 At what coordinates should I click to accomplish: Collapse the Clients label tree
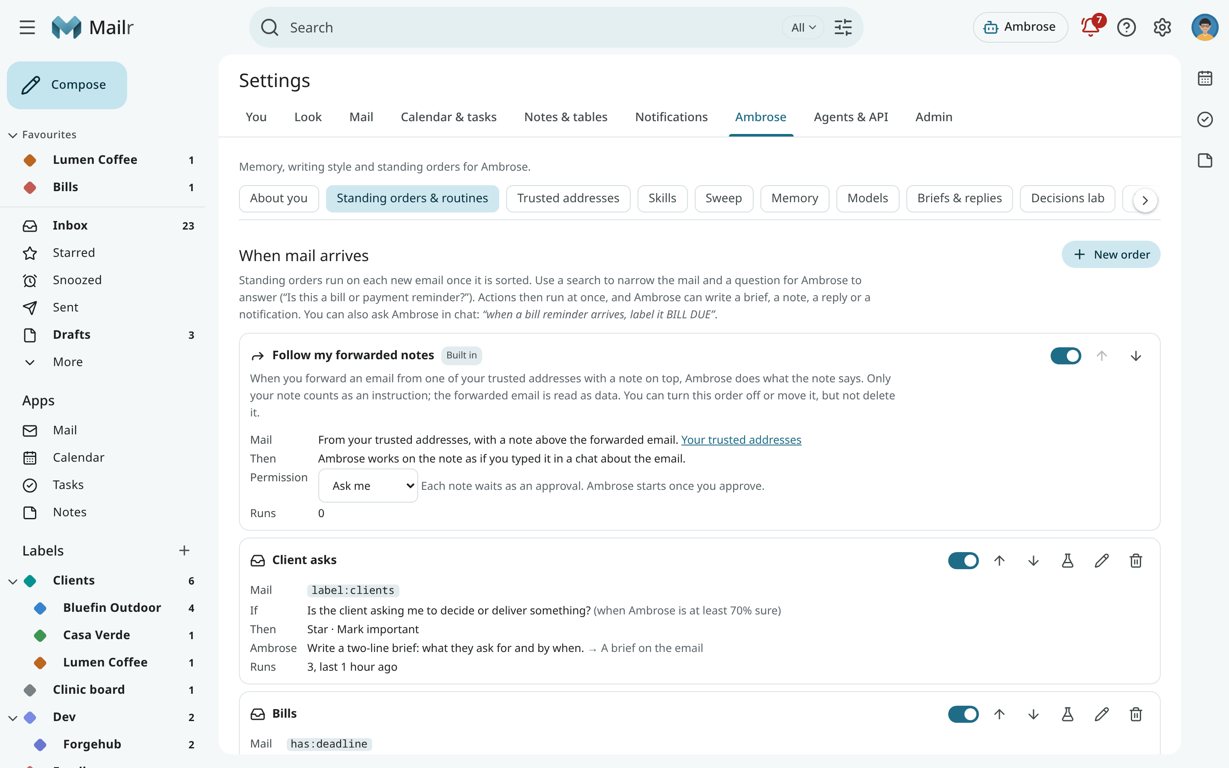[13, 581]
